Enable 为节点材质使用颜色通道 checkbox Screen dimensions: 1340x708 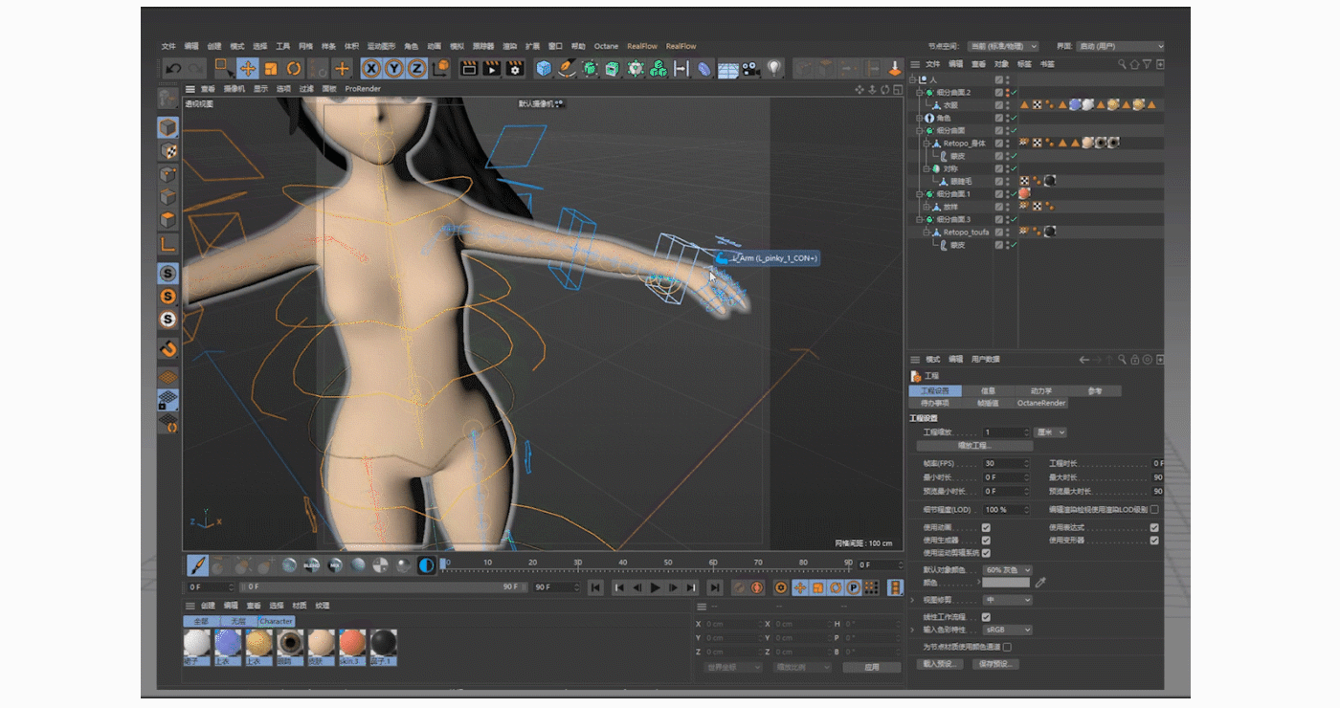pyautogui.click(x=1007, y=647)
